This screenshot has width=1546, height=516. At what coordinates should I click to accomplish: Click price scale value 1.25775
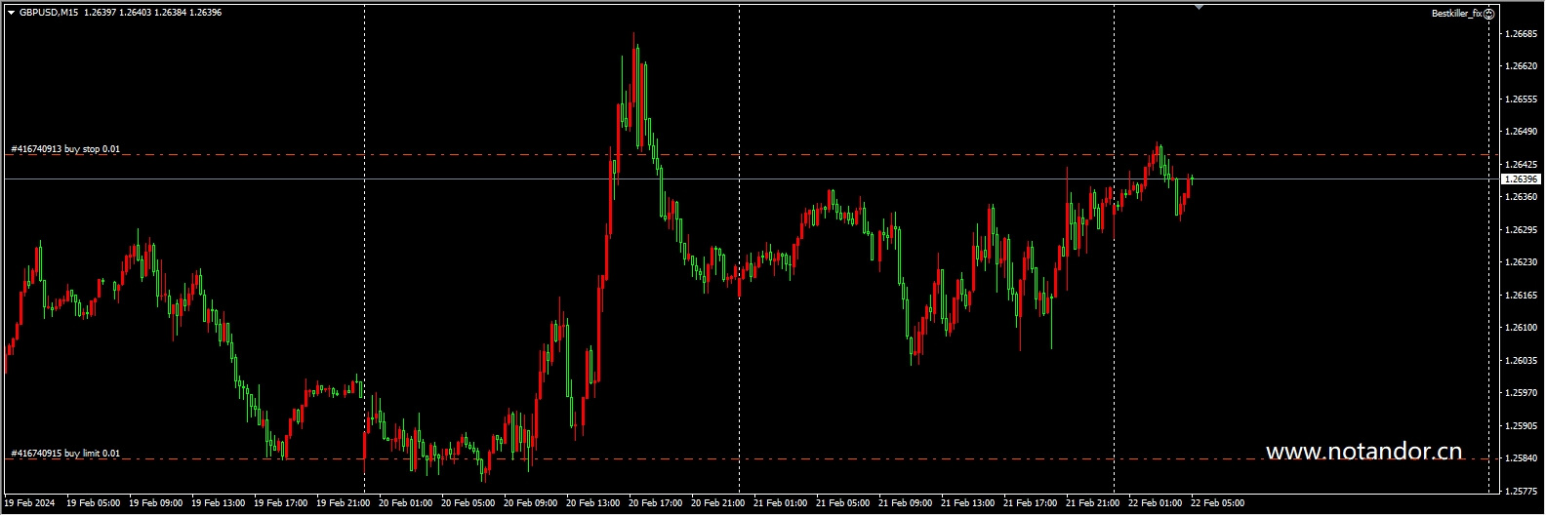tap(1522, 491)
